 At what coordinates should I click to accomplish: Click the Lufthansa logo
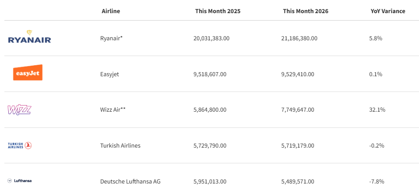(x=20, y=180)
